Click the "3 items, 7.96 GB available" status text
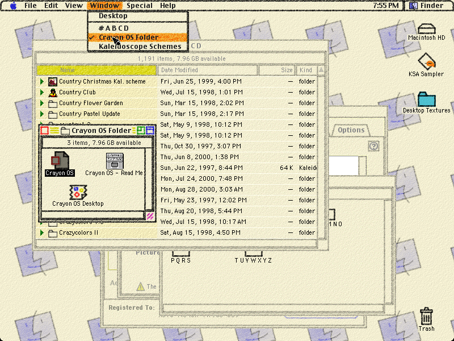The width and height of the screenshot is (454, 341). click(104, 143)
